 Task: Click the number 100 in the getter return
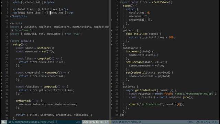coord(171,38)
